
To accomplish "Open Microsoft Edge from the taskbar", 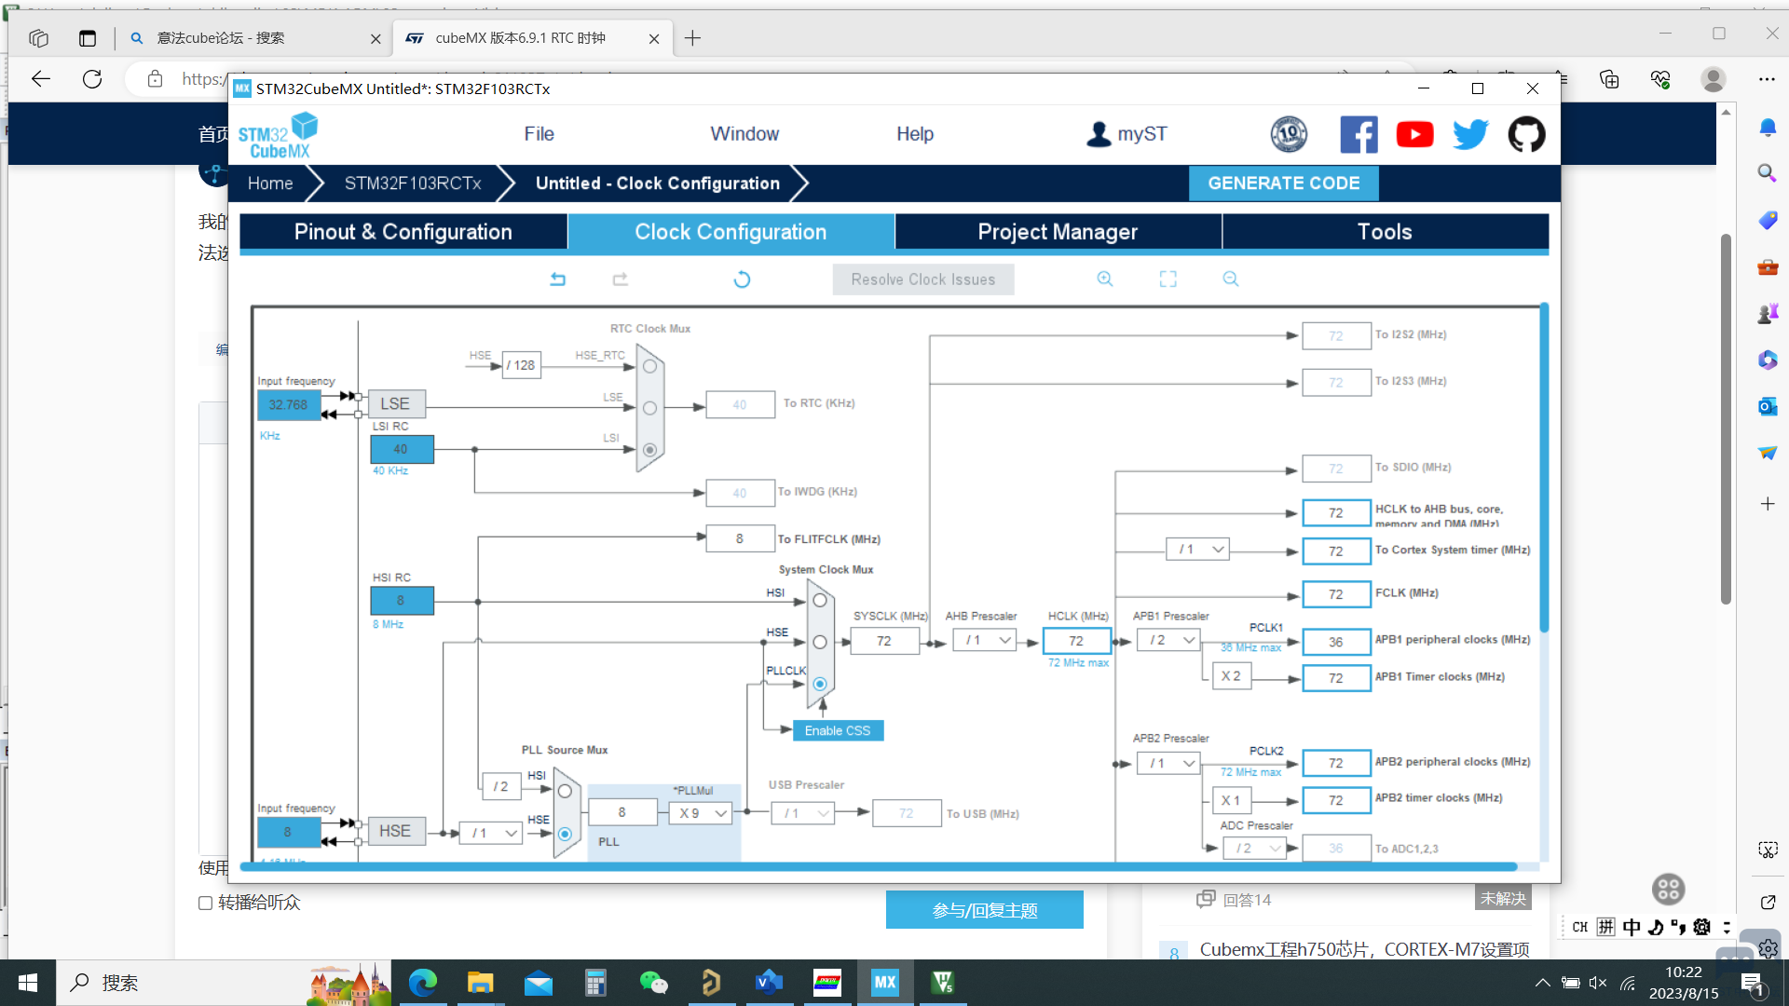I will pyautogui.click(x=423, y=983).
